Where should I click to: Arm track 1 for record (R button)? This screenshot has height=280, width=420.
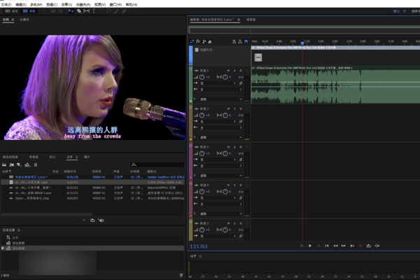(x=241, y=71)
